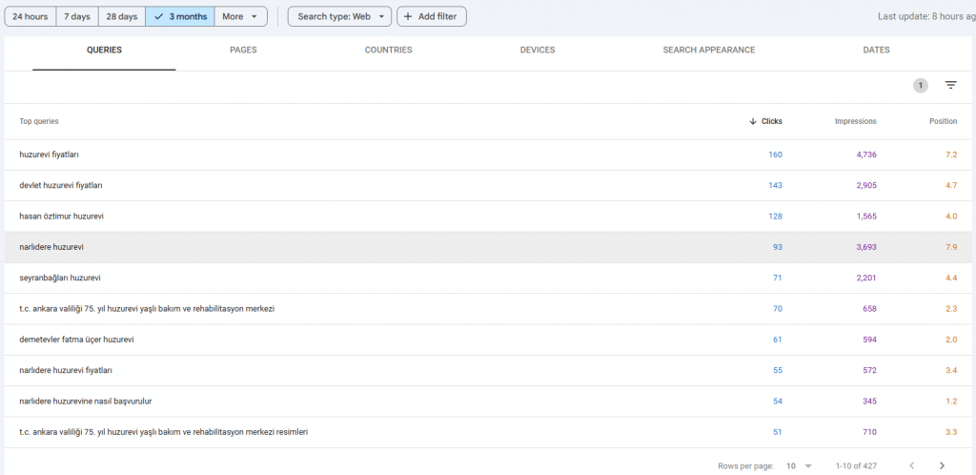Screen dimensions: 976x475
Task: Sort the table by Clicks column
Action: tap(765, 121)
